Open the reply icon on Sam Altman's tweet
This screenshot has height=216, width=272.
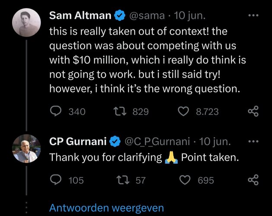[x=55, y=111]
